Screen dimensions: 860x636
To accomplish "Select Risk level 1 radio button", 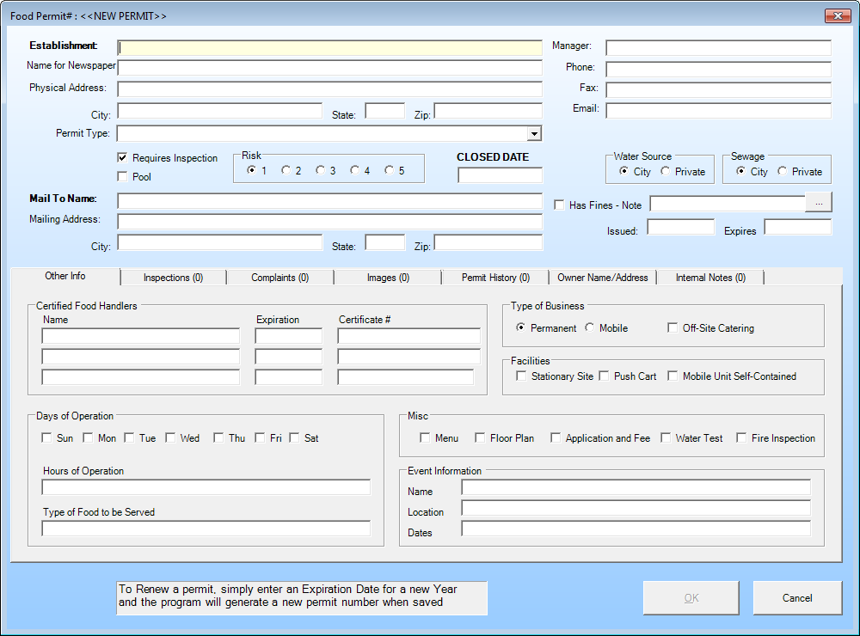I will pos(251,170).
